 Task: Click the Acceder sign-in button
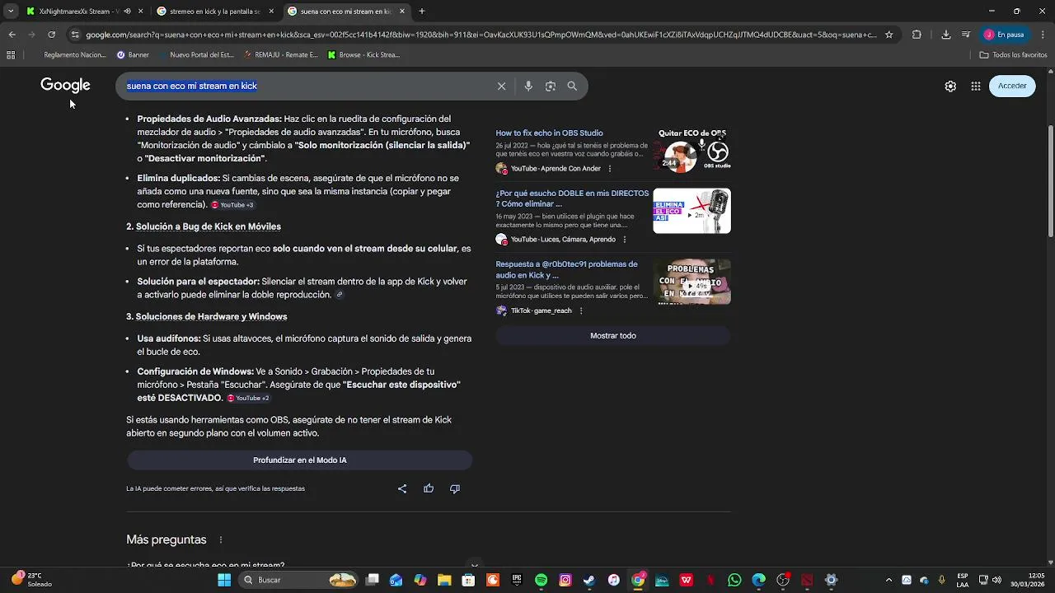(x=1012, y=86)
